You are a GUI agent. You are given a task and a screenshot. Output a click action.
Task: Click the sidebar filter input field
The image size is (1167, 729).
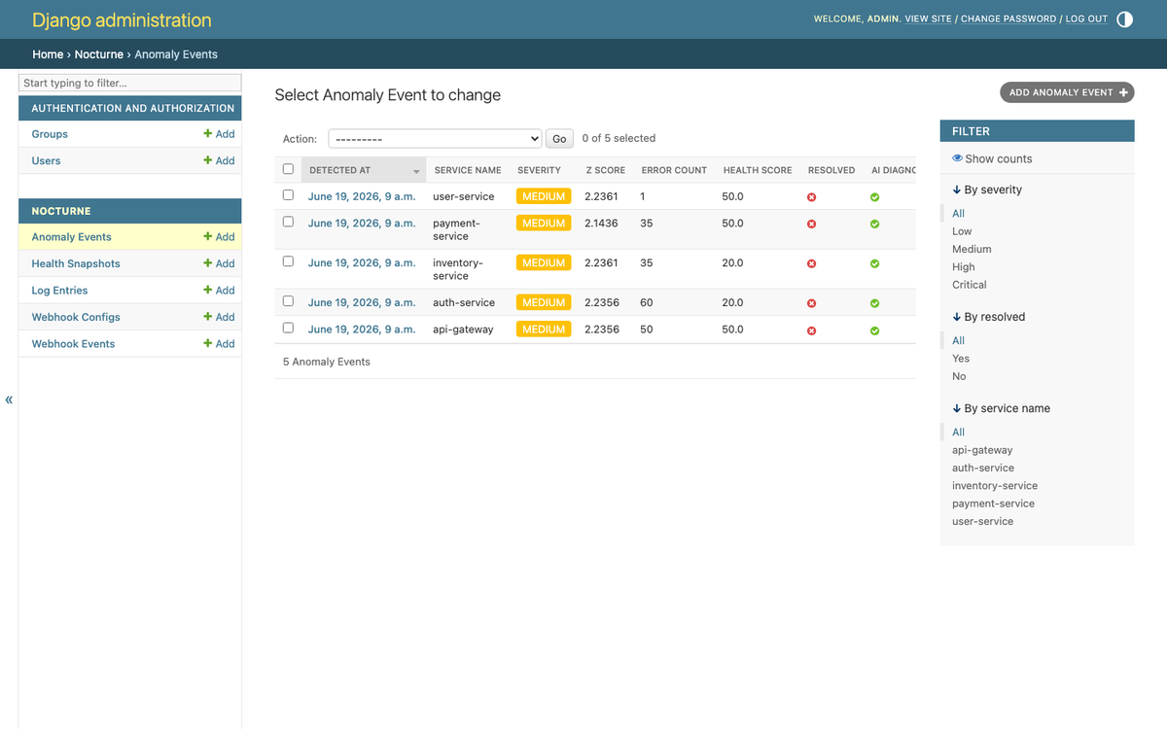(130, 83)
